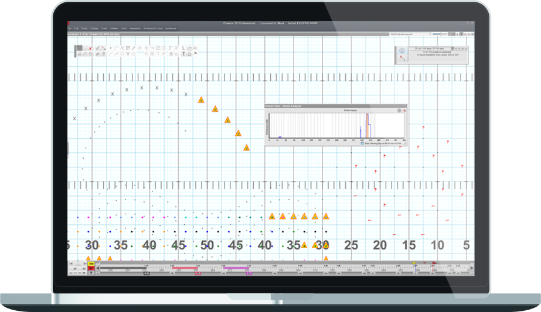Click the L-shaped tool icon

(x=183, y=48)
